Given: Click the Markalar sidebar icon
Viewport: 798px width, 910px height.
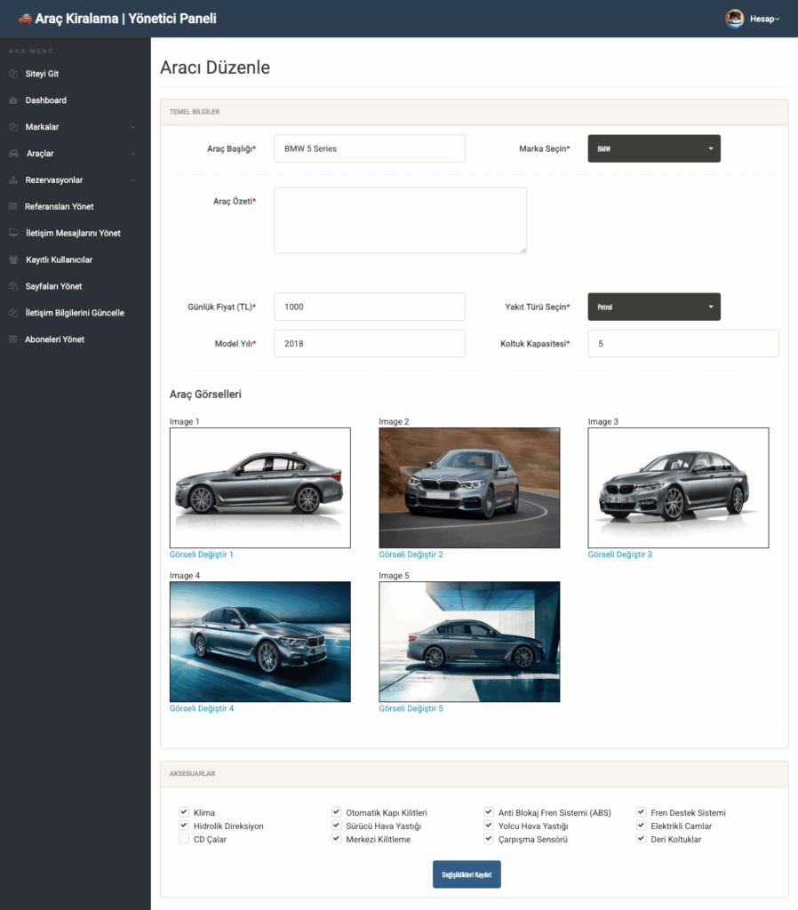Looking at the screenshot, I should (x=13, y=126).
